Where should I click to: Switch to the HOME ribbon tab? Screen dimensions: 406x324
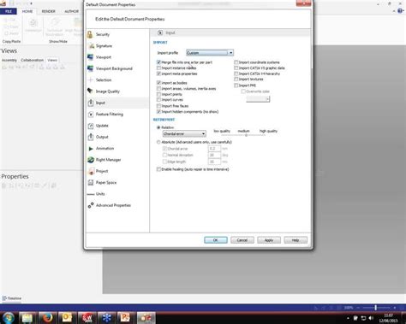[x=27, y=11]
